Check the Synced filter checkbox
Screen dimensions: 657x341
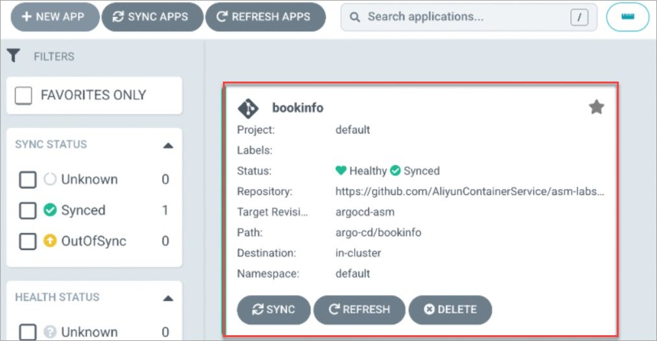tap(28, 210)
